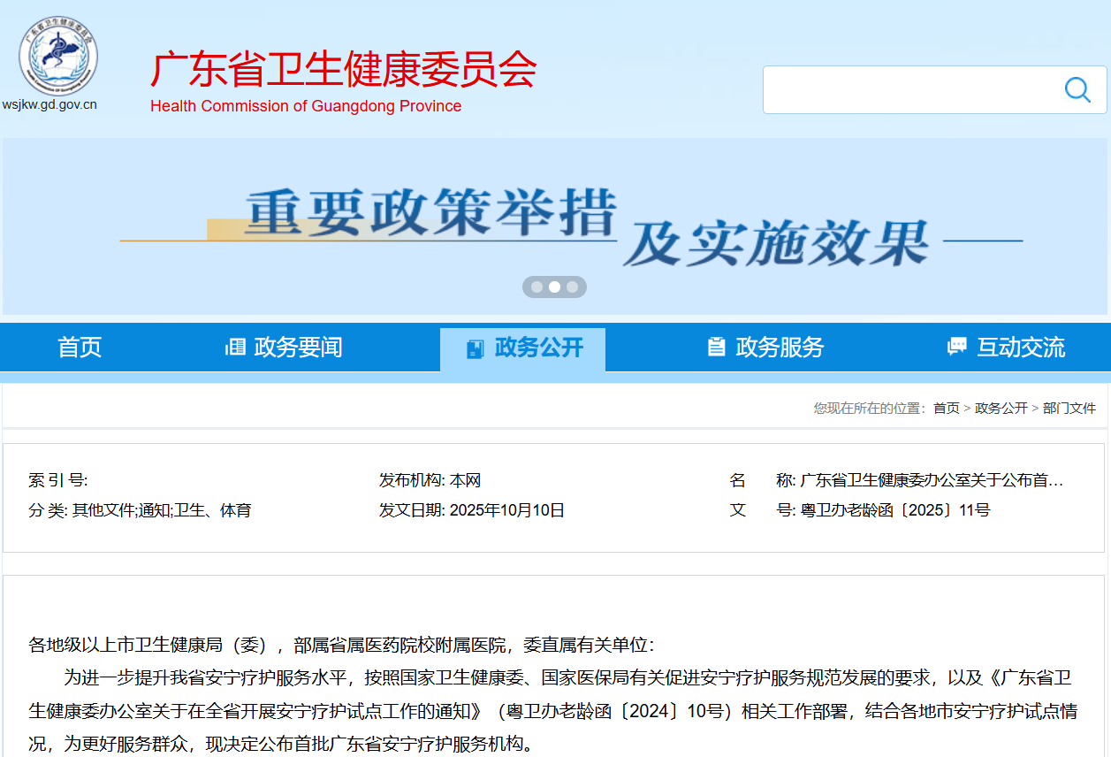Select the second banner carousel dot
Screen dimensions: 1111x757
554,287
